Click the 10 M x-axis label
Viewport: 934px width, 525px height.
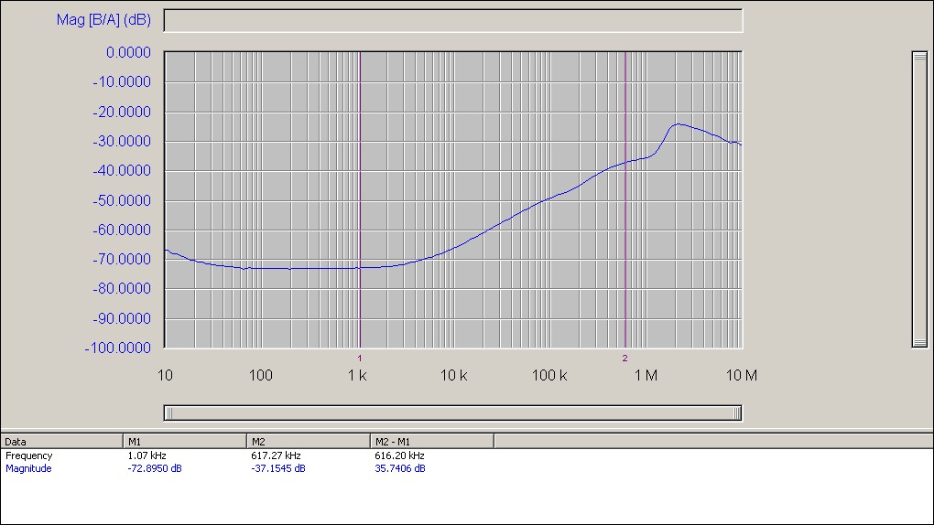coord(742,375)
